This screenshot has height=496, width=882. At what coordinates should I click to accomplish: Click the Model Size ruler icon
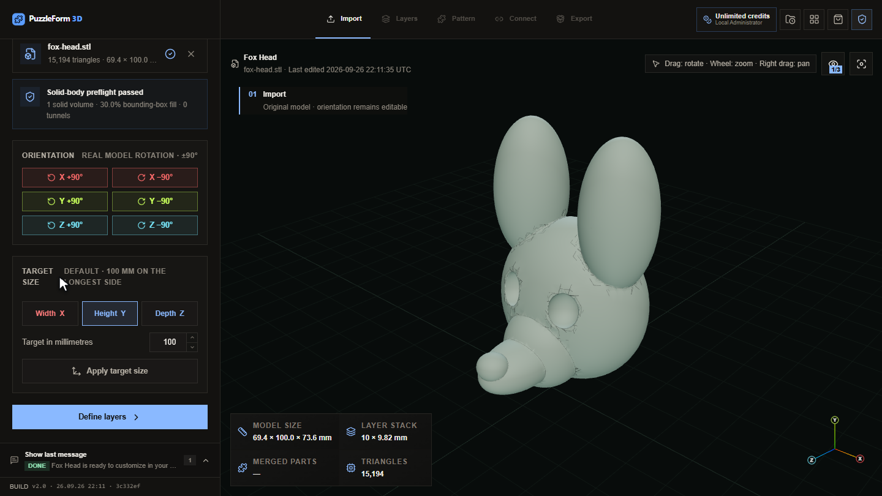(242, 432)
